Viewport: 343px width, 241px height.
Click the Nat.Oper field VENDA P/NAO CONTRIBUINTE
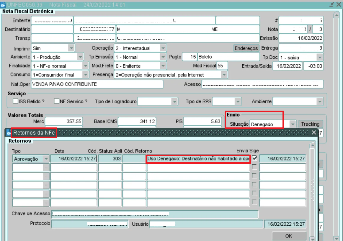[97, 84]
